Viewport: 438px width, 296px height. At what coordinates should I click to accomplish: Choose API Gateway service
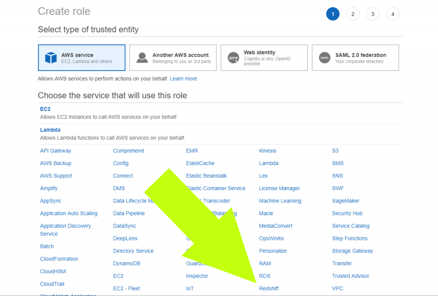click(x=56, y=151)
